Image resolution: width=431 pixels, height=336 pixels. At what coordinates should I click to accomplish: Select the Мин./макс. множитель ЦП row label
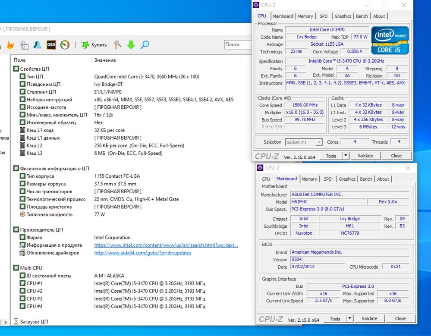click(57, 115)
